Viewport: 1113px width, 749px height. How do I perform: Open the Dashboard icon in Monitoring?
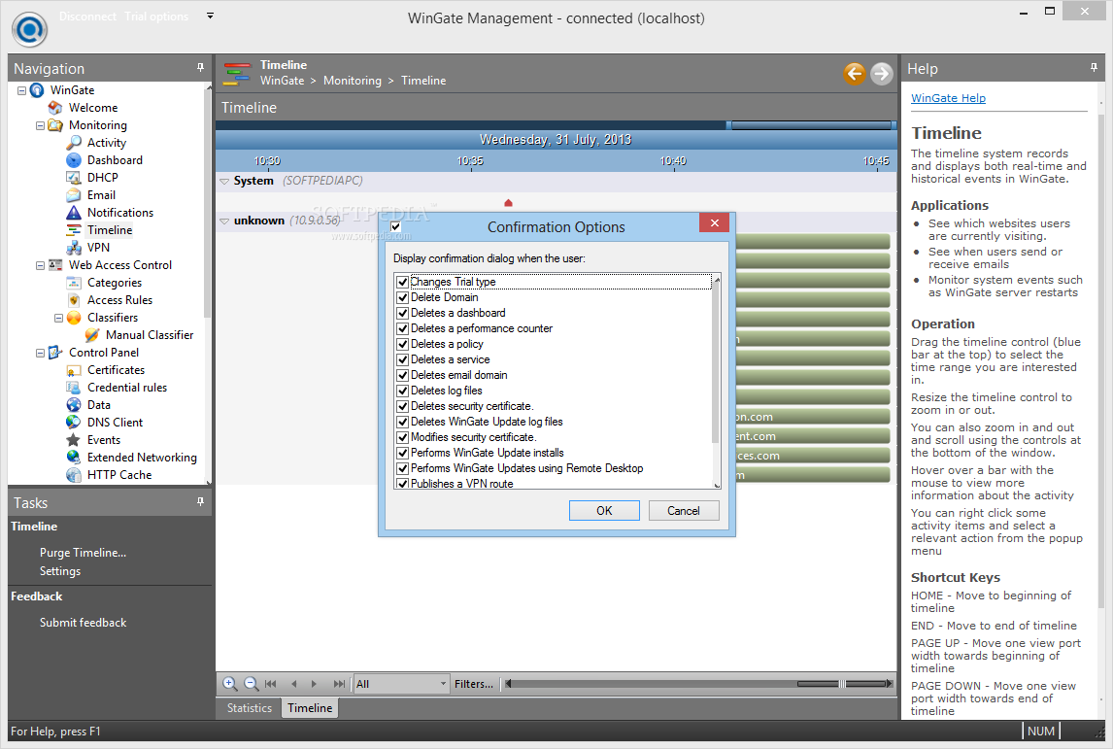pyautogui.click(x=74, y=160)
